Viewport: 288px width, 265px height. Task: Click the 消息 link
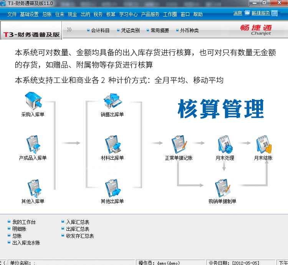(238, 13)
